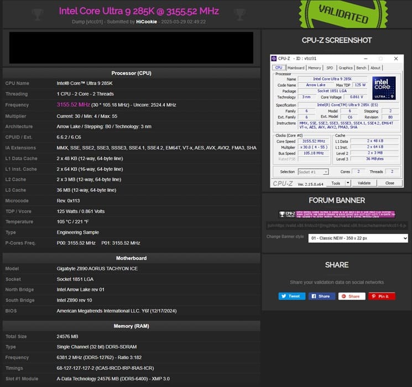This screenshot has width=412, height=387.
Task: Click the A-Data Technology slot #1 module text
Action: click(113, 379)
